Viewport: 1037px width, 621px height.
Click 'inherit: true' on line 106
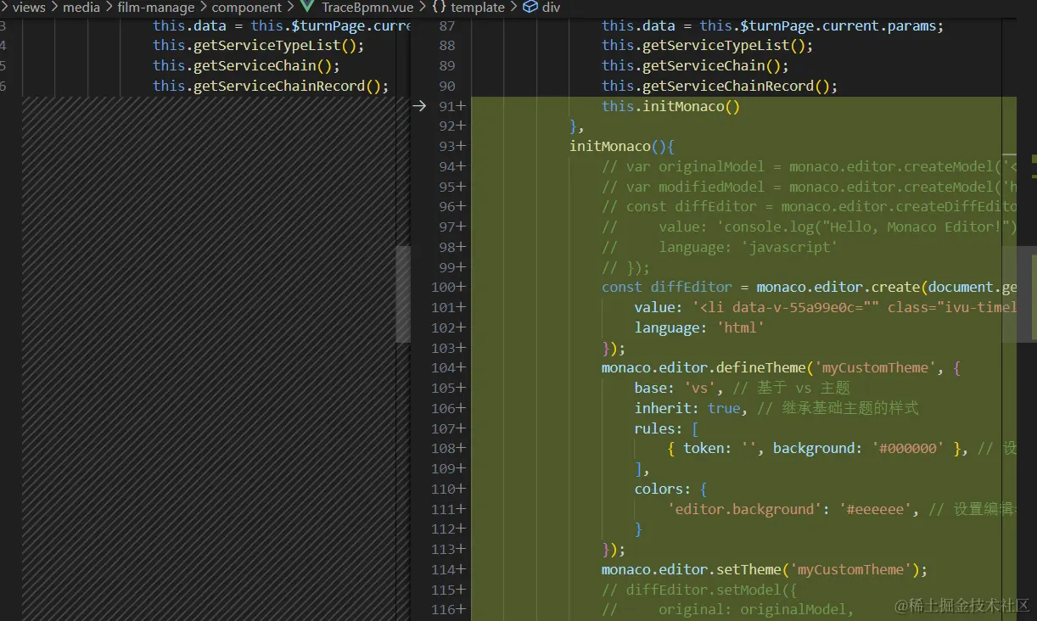click(x=687, y=408)
